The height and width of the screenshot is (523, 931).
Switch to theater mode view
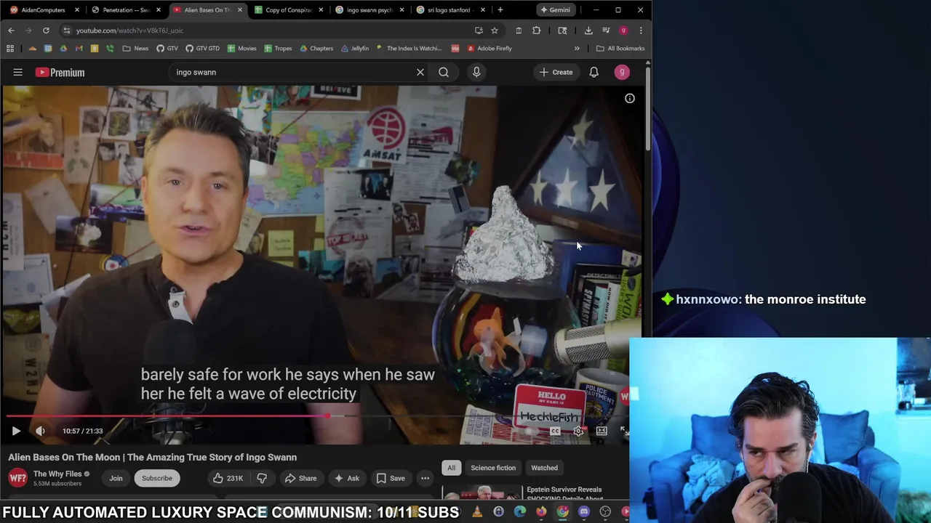[x=602, y=431]
